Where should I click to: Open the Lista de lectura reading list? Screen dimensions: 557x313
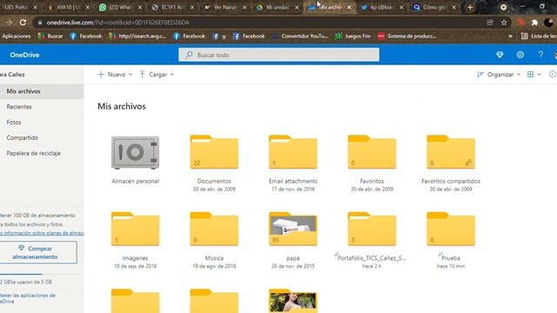coord(539,37)
